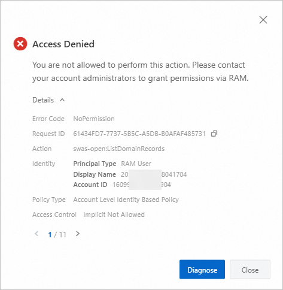Click the RAM User principal type value

click(136, 164)
